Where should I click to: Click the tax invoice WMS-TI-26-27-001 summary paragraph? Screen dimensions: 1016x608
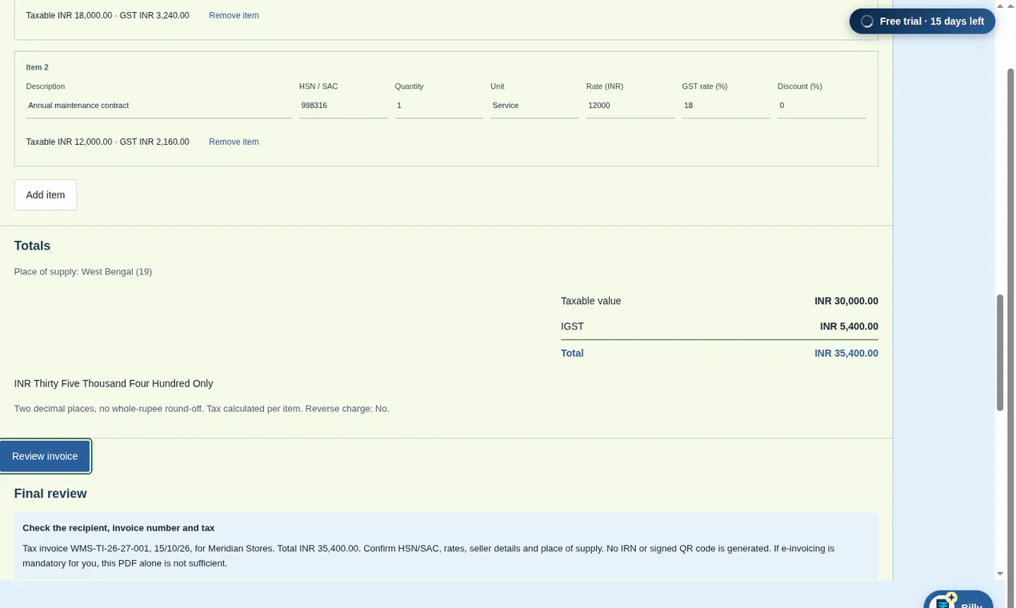click(429, 556)
